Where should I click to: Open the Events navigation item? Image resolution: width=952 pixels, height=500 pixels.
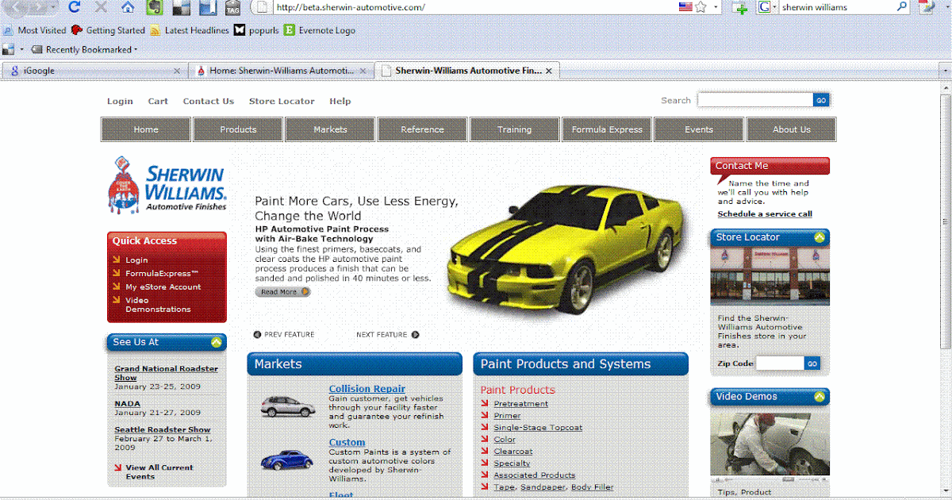click(x=699, y=129)
